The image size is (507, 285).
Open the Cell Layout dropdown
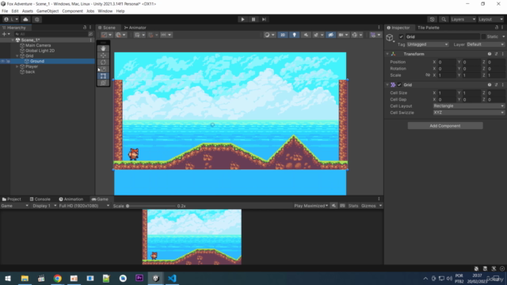coord(469,106)
